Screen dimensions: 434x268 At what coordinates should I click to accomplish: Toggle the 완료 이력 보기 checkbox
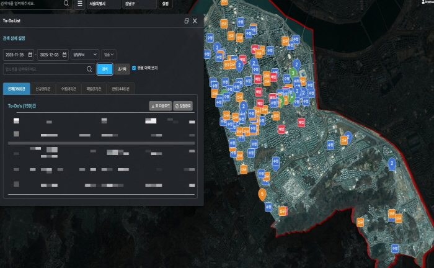coord(134,68)
